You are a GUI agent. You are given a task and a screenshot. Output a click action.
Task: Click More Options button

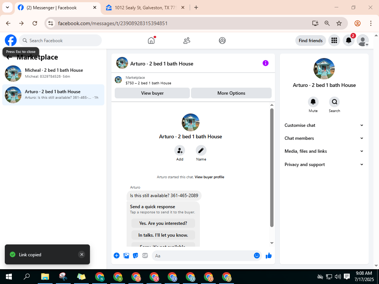(231, 93)
